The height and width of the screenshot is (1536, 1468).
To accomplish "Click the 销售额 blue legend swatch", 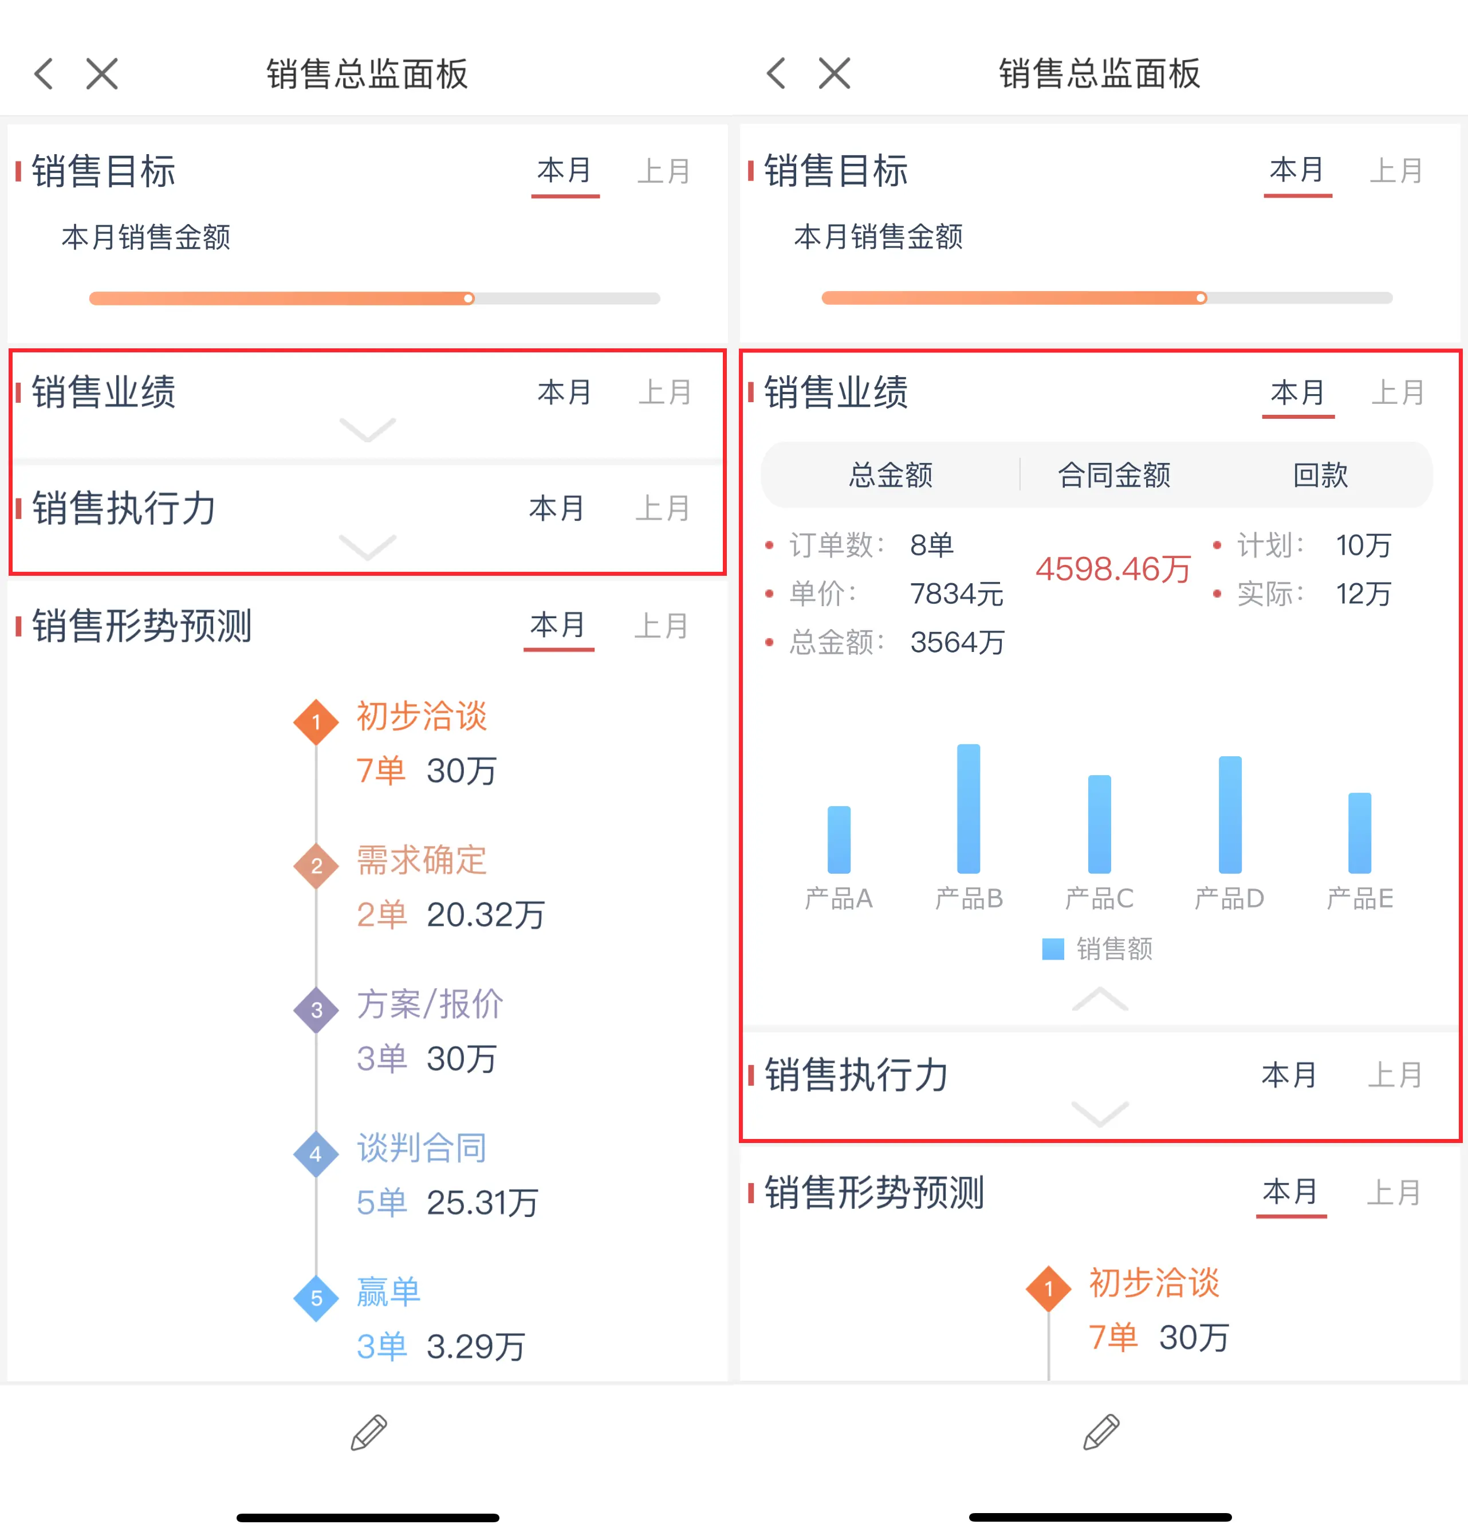I will pos(1053,949).
